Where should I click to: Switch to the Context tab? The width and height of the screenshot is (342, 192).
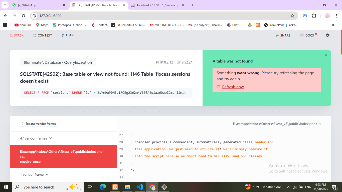[43, 35]
